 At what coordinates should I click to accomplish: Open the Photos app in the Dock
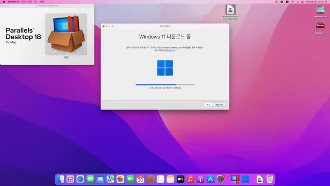pyautogui.click(x=120, y=179)
